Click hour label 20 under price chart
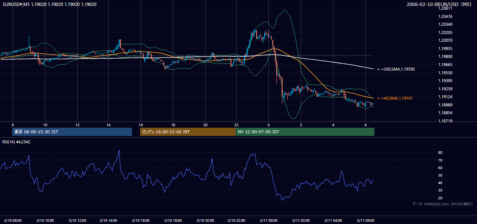Screen dimensions: 477x224 (x=205, y=124)
